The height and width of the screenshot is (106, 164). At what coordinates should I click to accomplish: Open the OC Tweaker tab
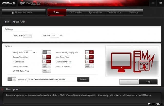[76, 12]
